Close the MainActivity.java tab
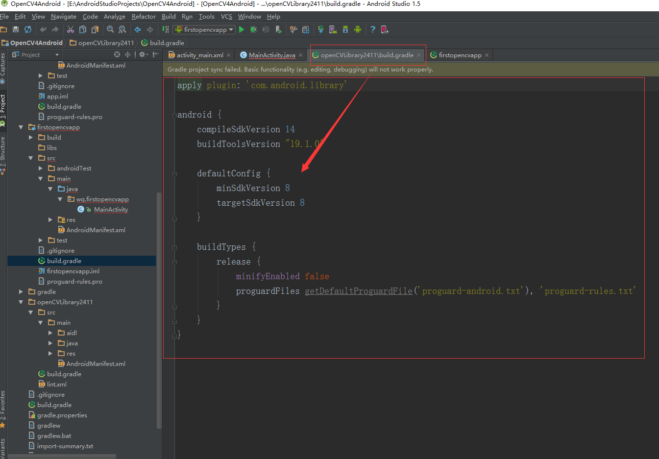Screen dimensions: 659x459 [x=301, y=55]
